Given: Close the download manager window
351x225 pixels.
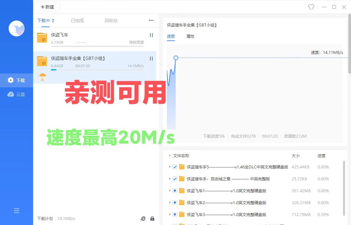Looking at the screenshot, I should tap(344, 7).
